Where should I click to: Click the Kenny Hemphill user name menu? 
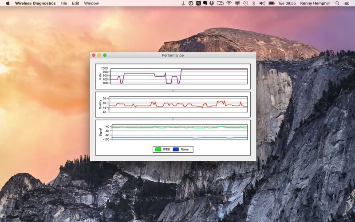pos(315,3)
